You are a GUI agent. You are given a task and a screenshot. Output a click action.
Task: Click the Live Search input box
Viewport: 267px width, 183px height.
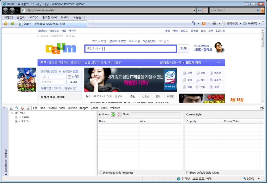click(233, 10)
